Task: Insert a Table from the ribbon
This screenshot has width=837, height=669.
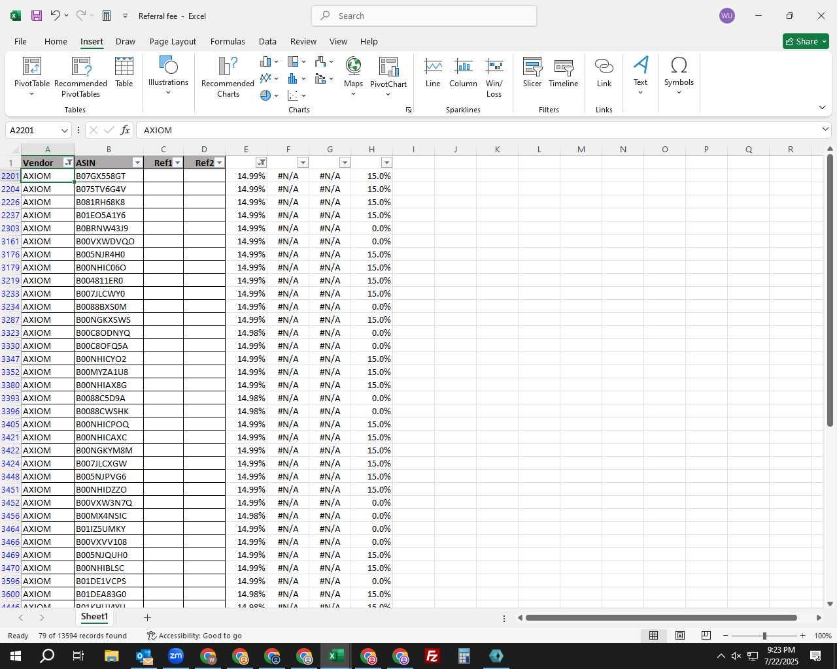Action: pyautogui.click(x=124, y=73)
